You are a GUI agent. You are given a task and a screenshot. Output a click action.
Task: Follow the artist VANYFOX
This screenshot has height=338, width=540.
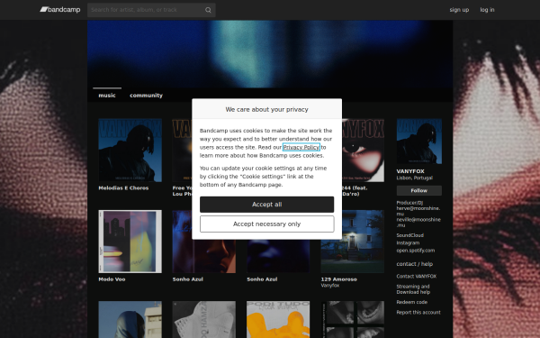click(x=419, y=190)
